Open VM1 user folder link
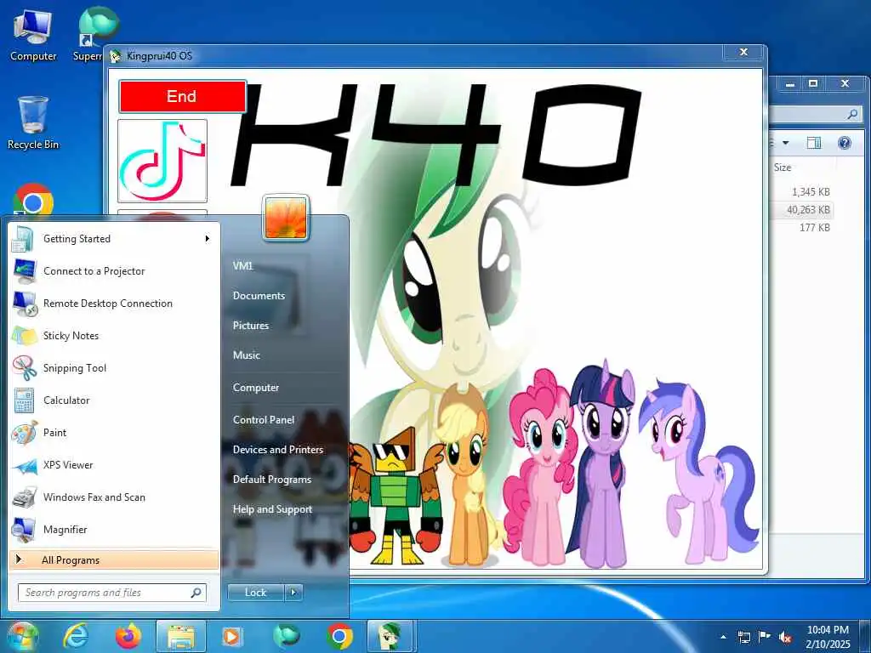Image resolution: width=871 pixels, height=653 pixels. click(x=242, y=266)
